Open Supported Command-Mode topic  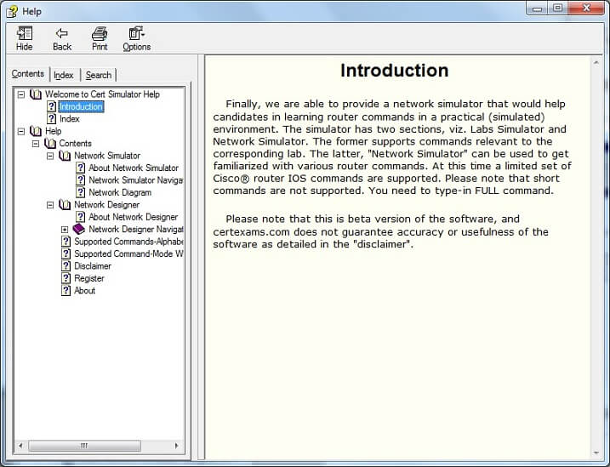coord(128,253)
